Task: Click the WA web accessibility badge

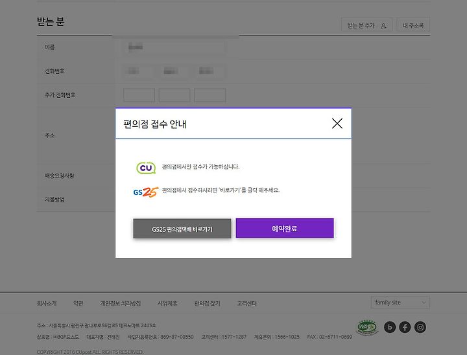Action: coord(367,327)
